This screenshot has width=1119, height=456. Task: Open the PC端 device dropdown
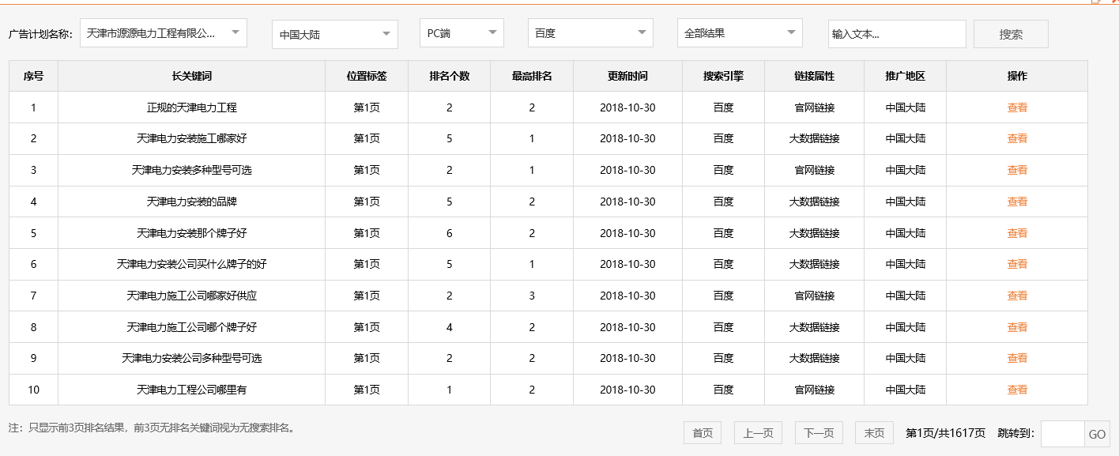(x=462, y=33)
